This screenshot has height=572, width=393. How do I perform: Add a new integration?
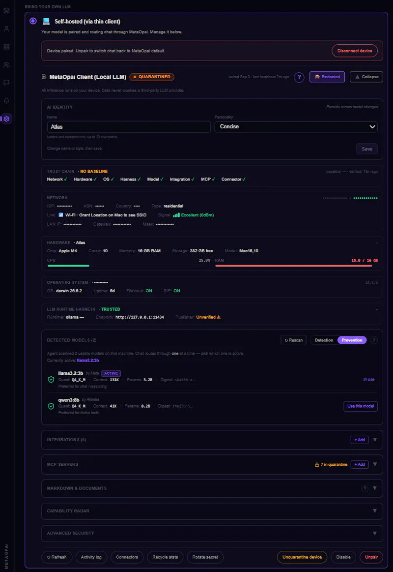coord(360,440)
